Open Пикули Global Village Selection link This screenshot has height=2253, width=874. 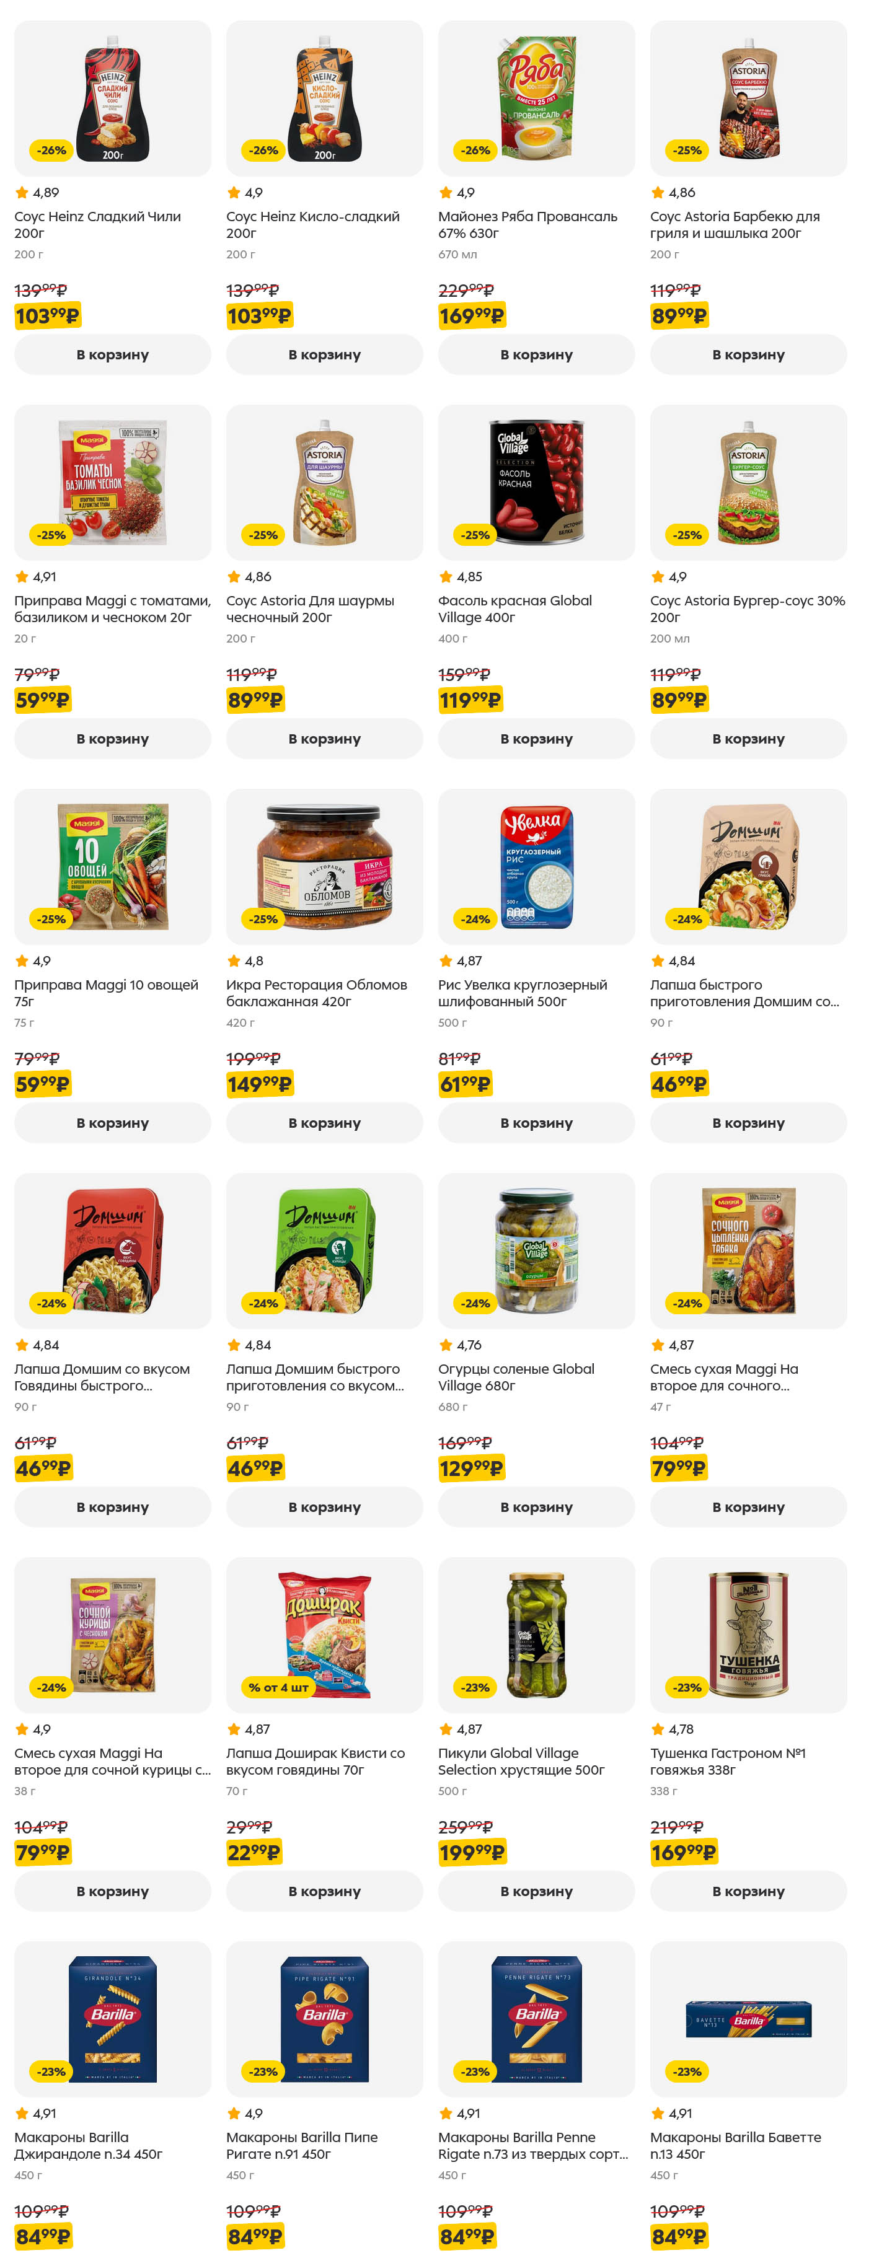(x=521, y=1760)
